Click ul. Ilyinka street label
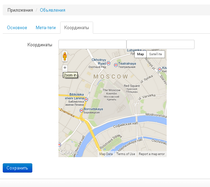 (x=146, y=79)
